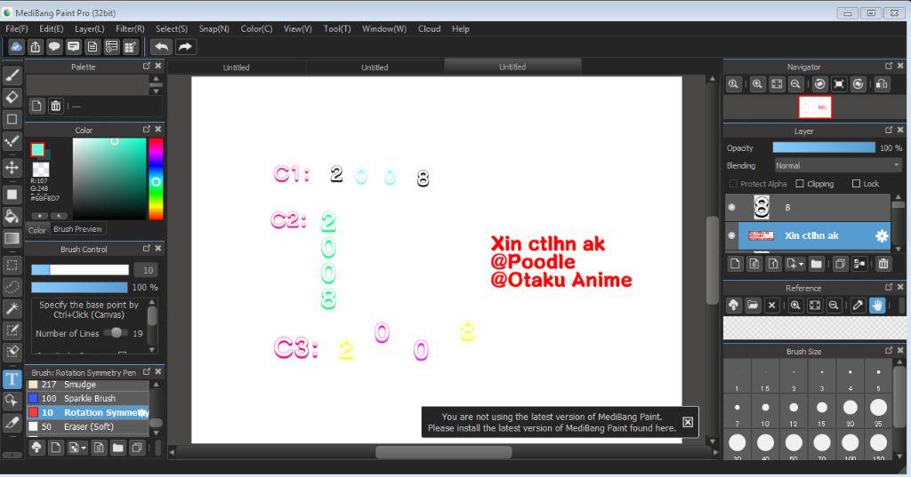Open the Blending mode Normal dropdown
This screenshot has height=477, width=911.
tap(837, 166)
